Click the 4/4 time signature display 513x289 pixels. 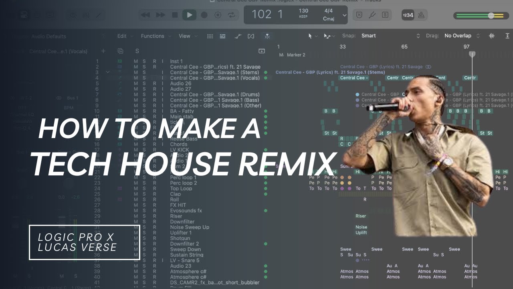328,11
